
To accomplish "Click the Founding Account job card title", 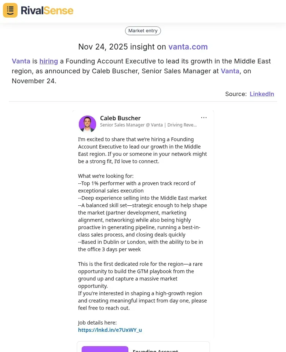I will (155, 350).
